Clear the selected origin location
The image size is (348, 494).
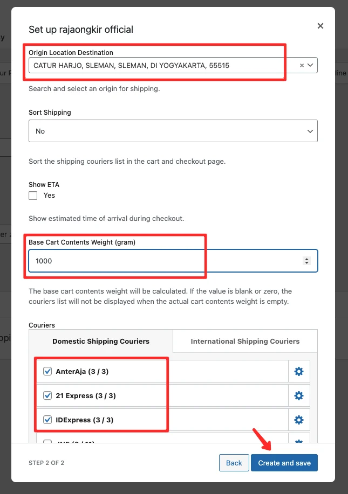pos(302,65)
